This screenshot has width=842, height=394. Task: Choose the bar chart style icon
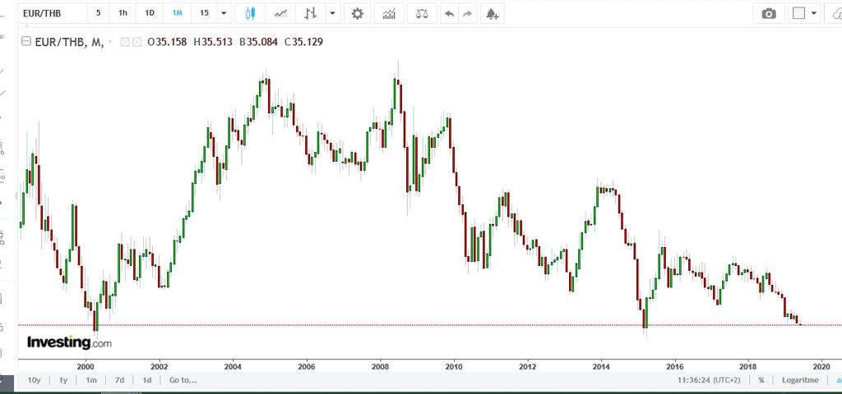310,13
